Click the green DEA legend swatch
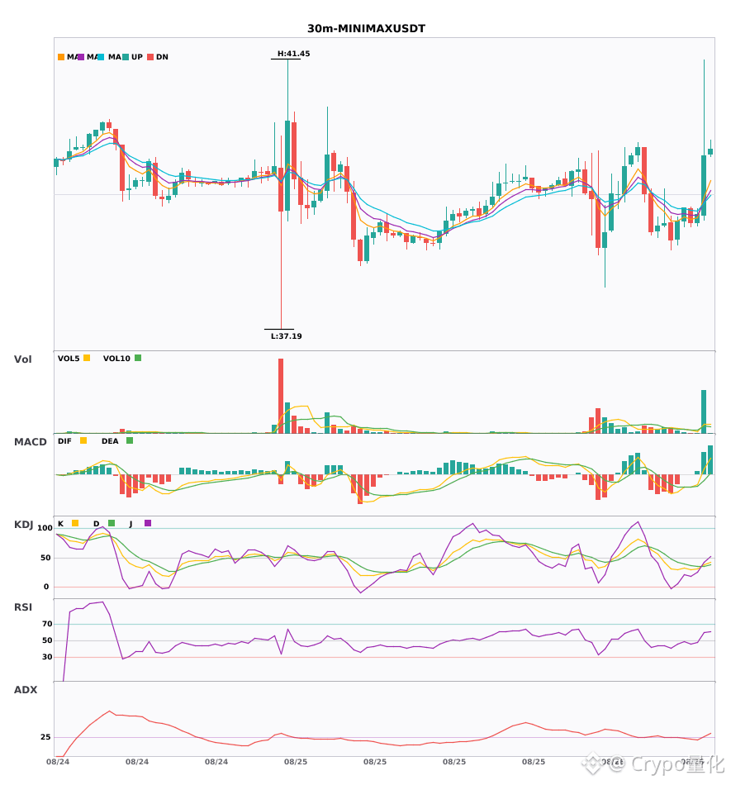This screenshot has height=785, width=731. click(x=130, y=440)
